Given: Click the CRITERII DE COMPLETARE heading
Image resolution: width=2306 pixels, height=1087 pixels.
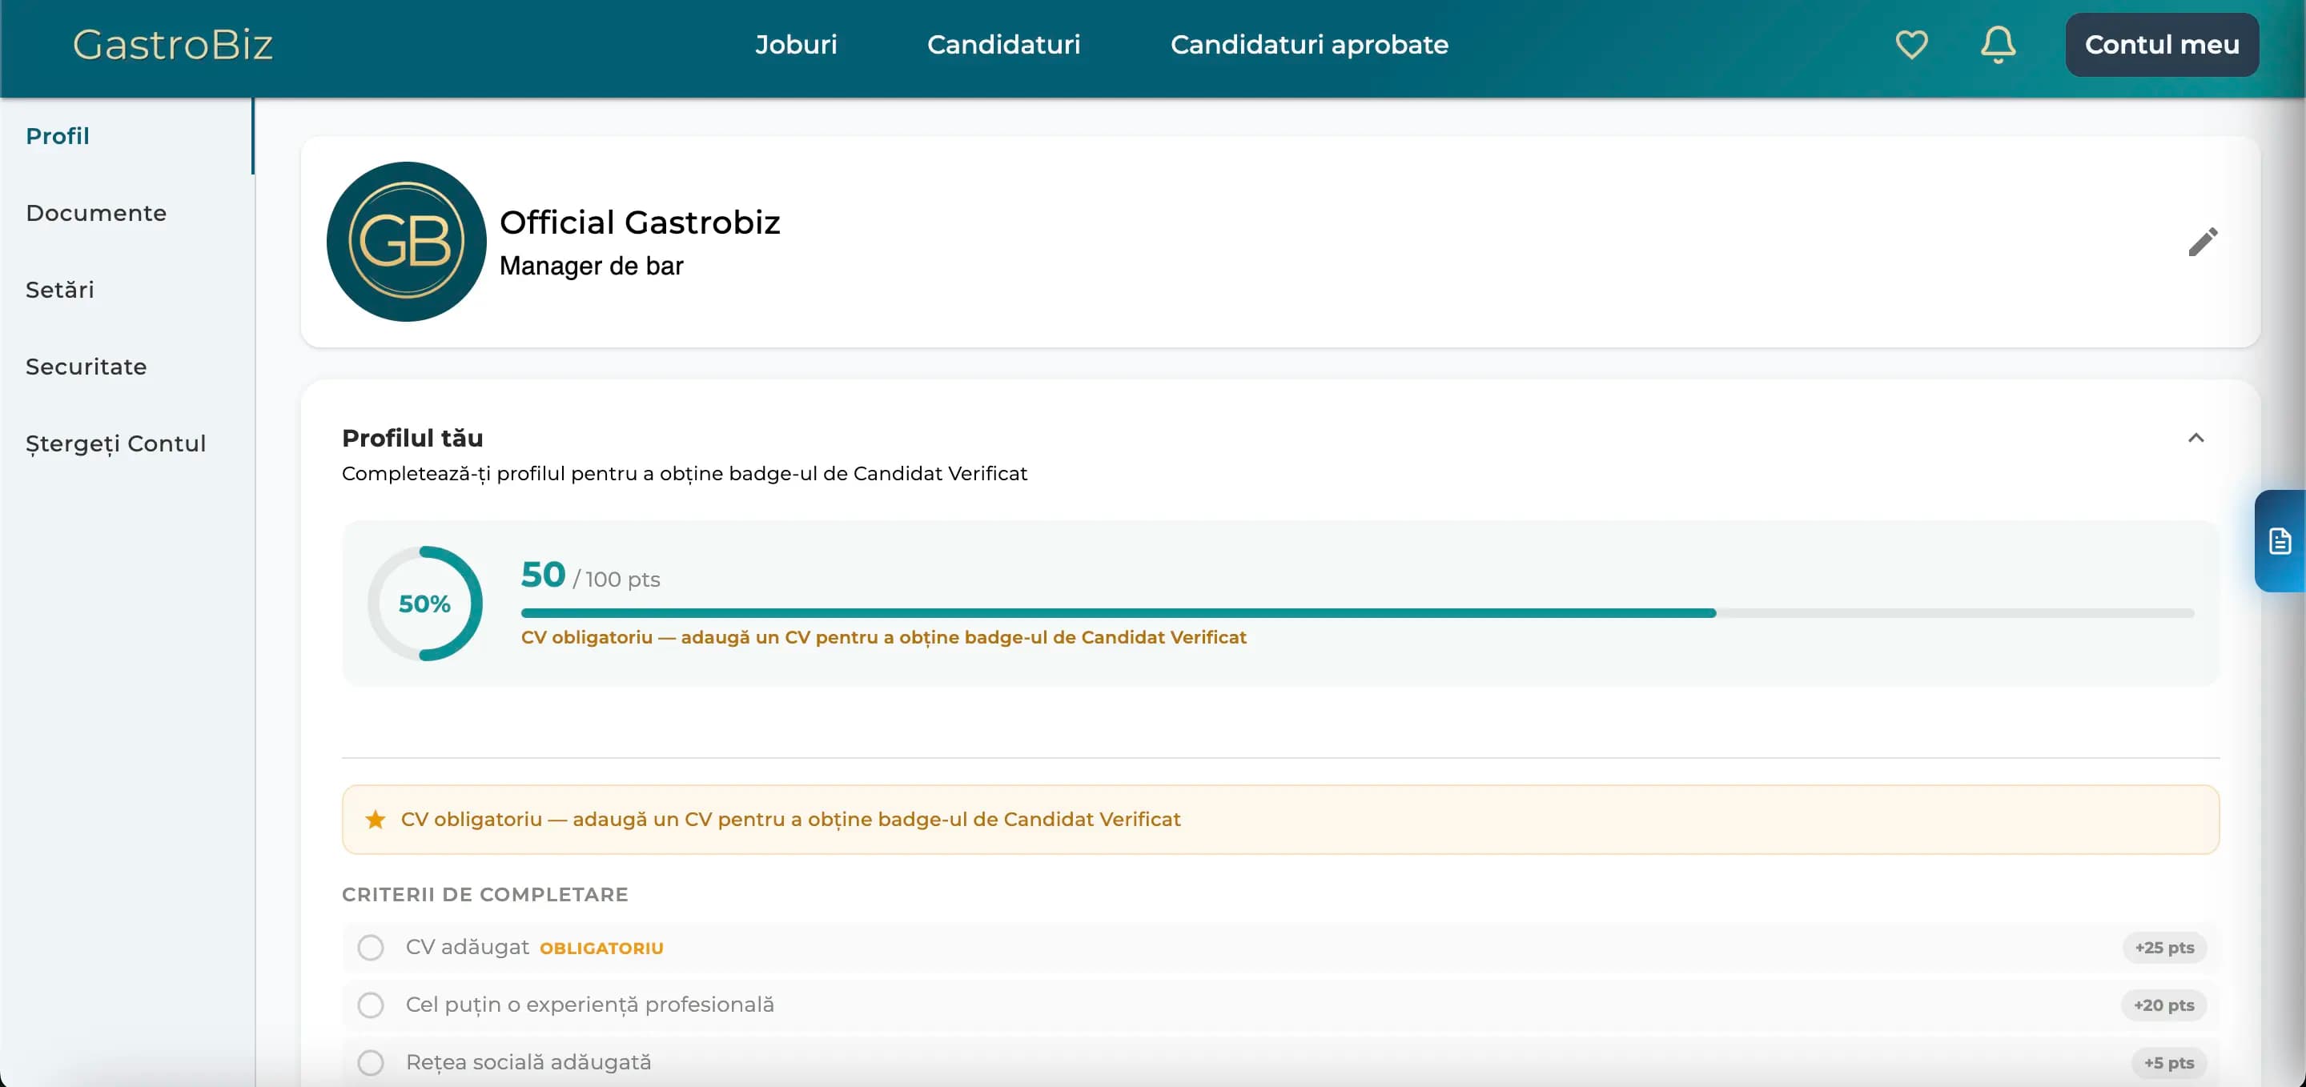Looking at the screenshot, I should click(485, 895).
